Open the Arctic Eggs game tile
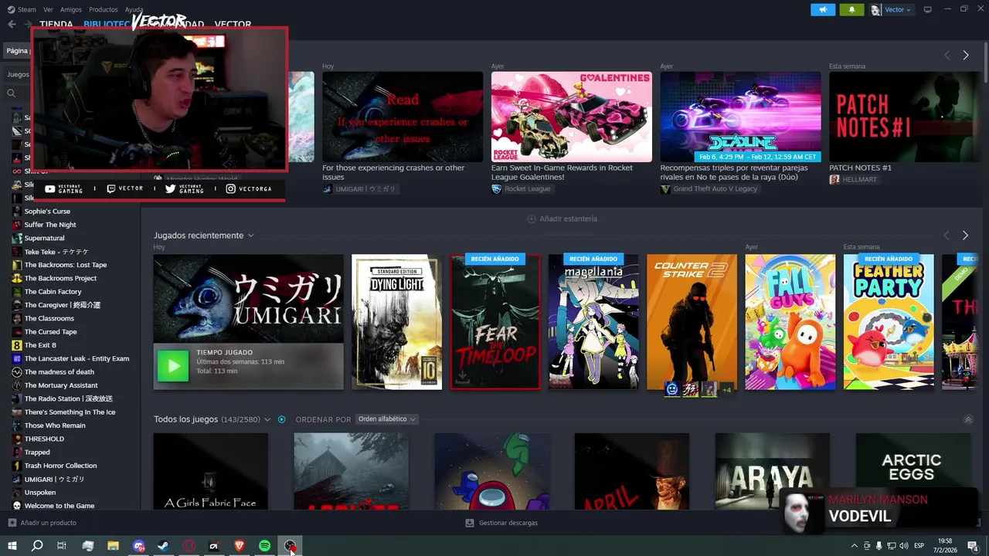The width and height of the screenshot is (989, 556). 913,471
